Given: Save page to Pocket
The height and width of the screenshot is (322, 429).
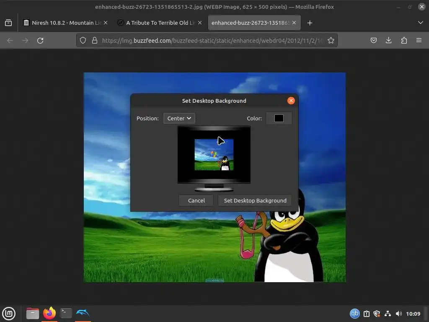Looking at the screenshot, I should pyautogui.click(x=373, y=41).
